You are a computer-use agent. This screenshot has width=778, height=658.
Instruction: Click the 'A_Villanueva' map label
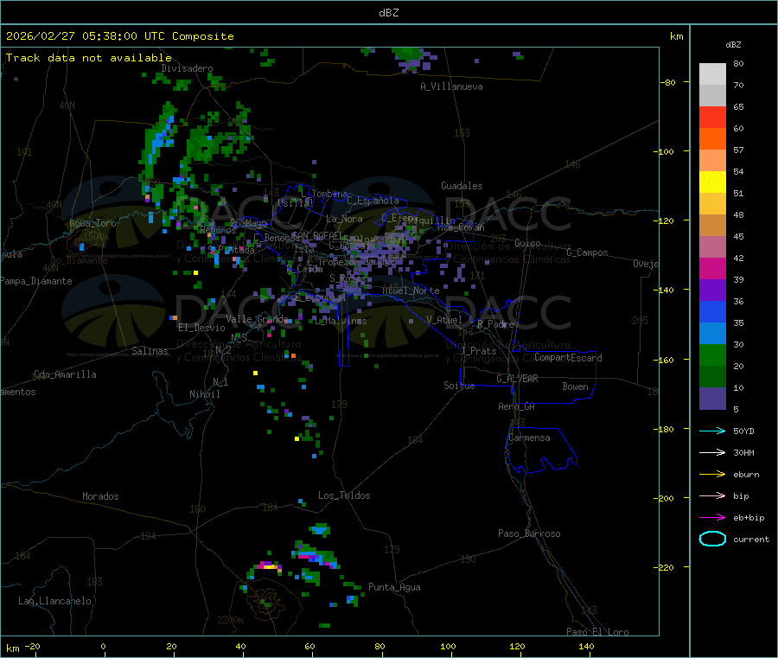pos(451,86)
